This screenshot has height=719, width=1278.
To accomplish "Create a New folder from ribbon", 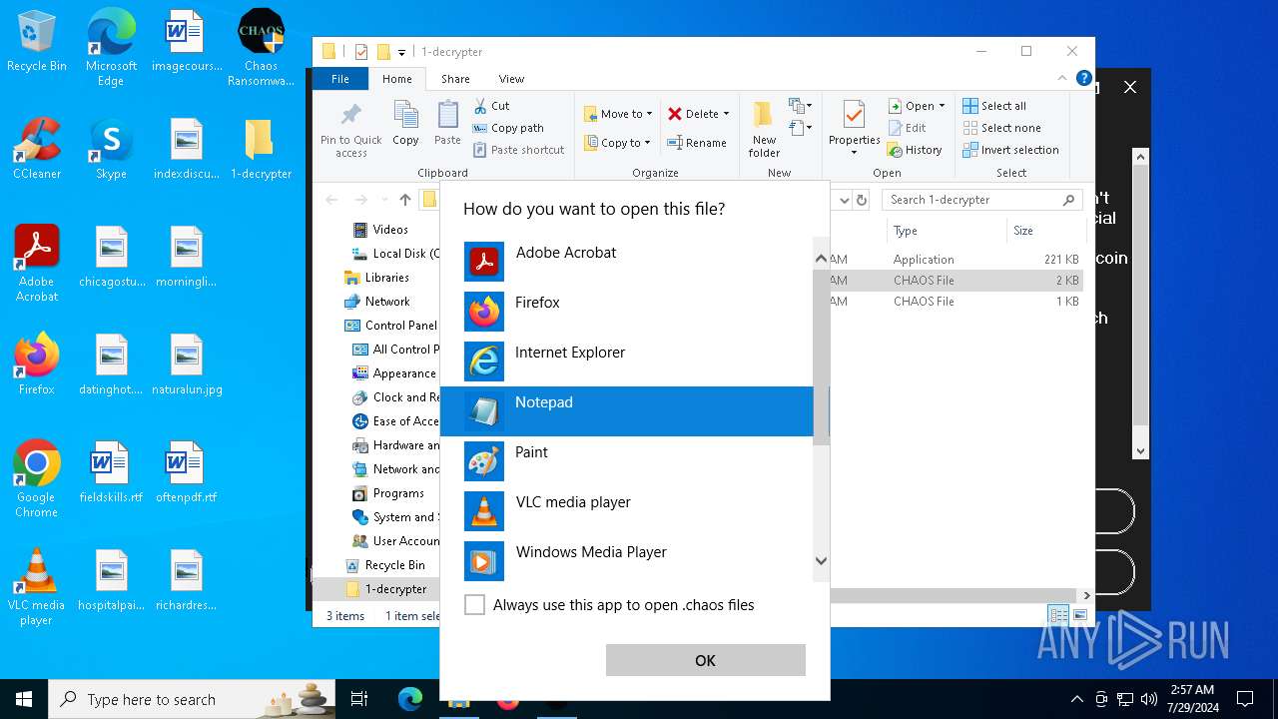I will [764, 128].
